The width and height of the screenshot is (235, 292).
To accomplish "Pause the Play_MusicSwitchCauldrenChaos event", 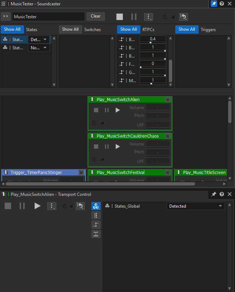I will click(107, 147).
